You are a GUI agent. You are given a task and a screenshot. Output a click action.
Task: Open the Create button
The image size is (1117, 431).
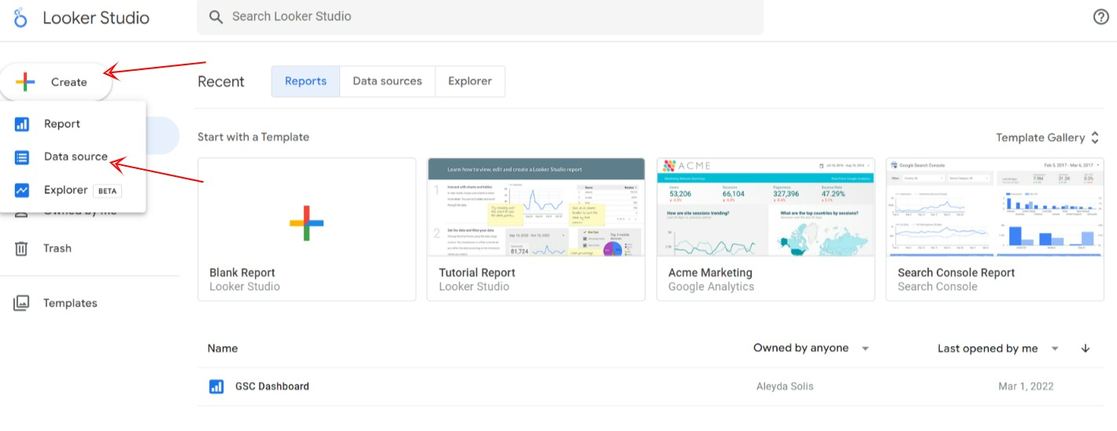(55, 82)
